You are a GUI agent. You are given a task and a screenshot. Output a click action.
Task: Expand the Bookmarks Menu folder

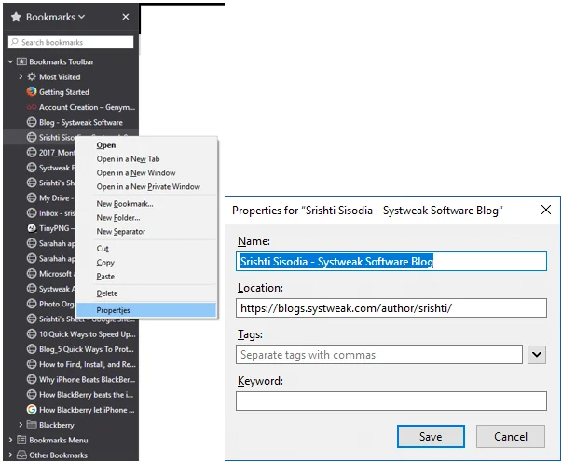[9, 440]
